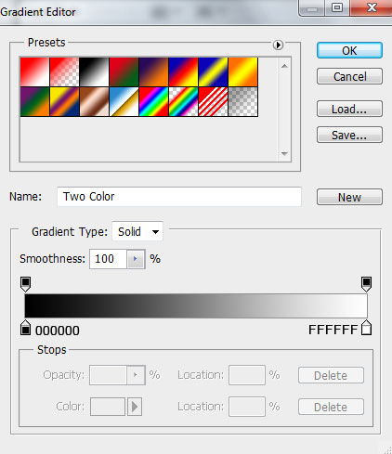Select the white FFFFFF color stop
The height and width of the screenshot is (454, 392).
(366, 328)
